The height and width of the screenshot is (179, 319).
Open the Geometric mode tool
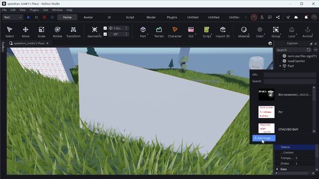[x=94, y=32]
